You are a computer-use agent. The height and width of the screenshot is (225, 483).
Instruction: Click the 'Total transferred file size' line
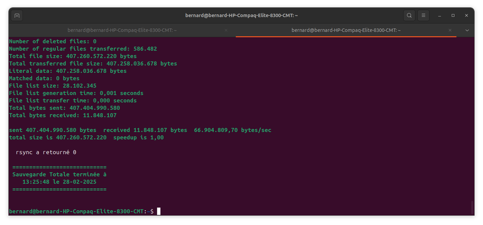coord(93,63)
